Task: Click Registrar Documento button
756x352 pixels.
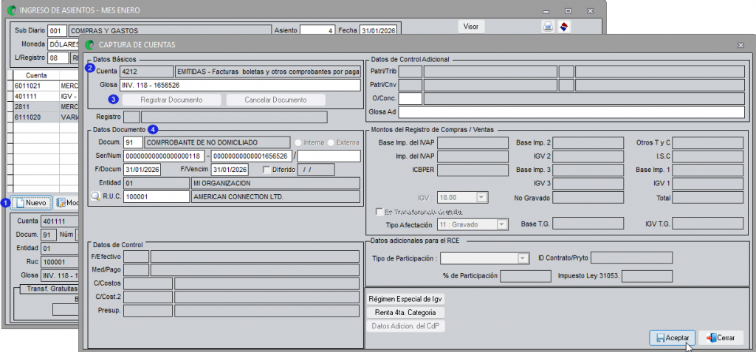Action: (x=171, y=100)
